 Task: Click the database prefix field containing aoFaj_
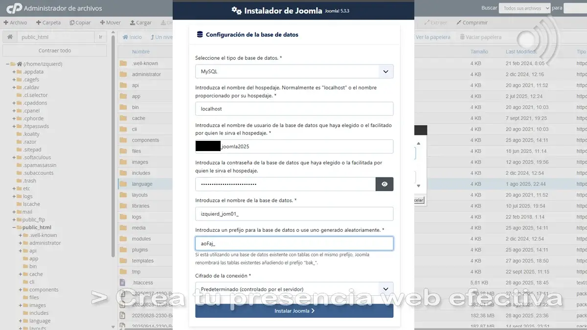(294, 243)
